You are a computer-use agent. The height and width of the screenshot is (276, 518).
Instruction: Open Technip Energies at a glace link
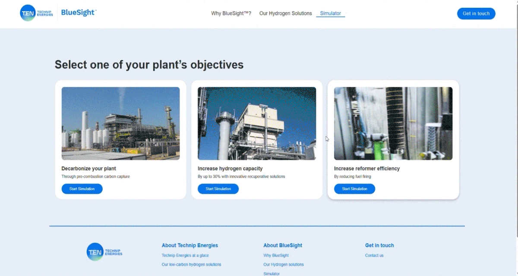[x=185, y=256]
